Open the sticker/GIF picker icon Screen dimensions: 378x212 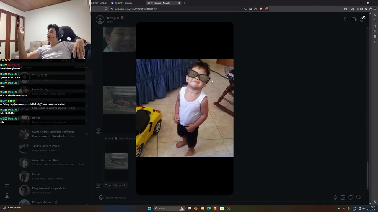tap(351, 198)
